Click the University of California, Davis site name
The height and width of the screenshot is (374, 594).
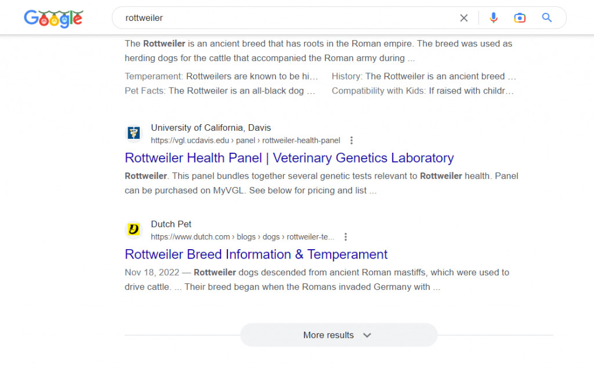(x=211, y=128)
